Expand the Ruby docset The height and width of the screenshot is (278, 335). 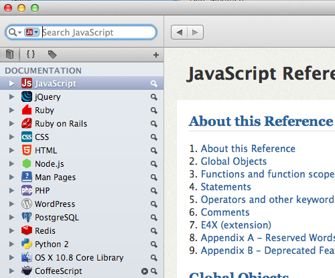[11, 111]
